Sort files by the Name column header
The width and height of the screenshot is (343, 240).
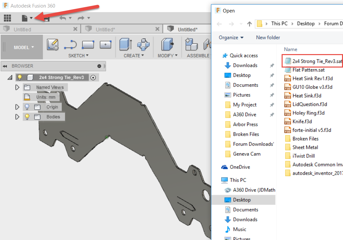point(290,50)
